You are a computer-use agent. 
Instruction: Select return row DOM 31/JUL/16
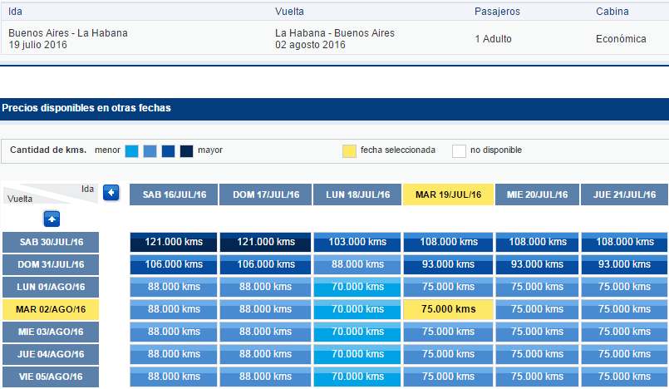[51, 264]
